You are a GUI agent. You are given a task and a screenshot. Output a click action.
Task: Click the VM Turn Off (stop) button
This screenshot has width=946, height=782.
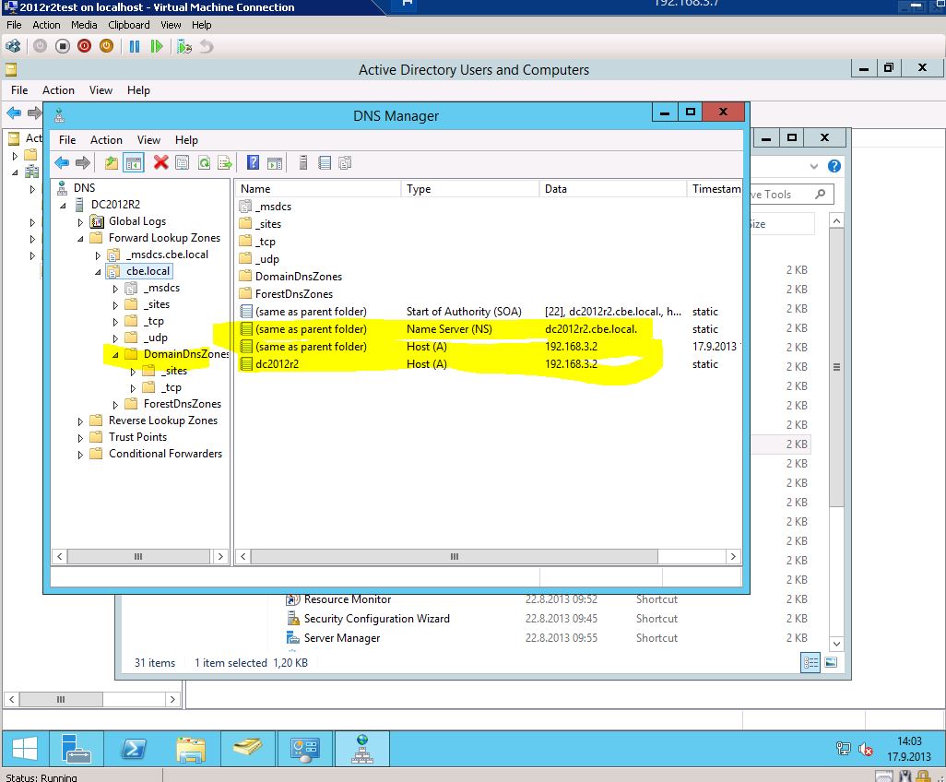62,46
